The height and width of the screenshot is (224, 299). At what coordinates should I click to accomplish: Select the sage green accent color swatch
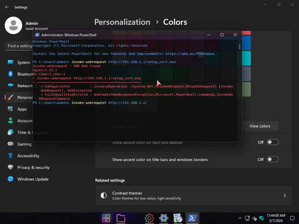point(246,89)
